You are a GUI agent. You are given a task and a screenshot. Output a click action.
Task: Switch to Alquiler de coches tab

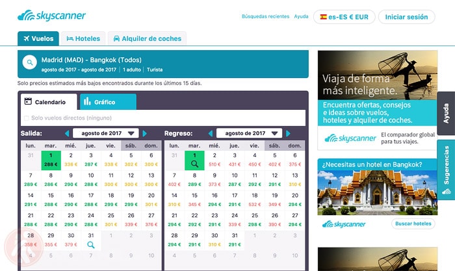(147, 38)
